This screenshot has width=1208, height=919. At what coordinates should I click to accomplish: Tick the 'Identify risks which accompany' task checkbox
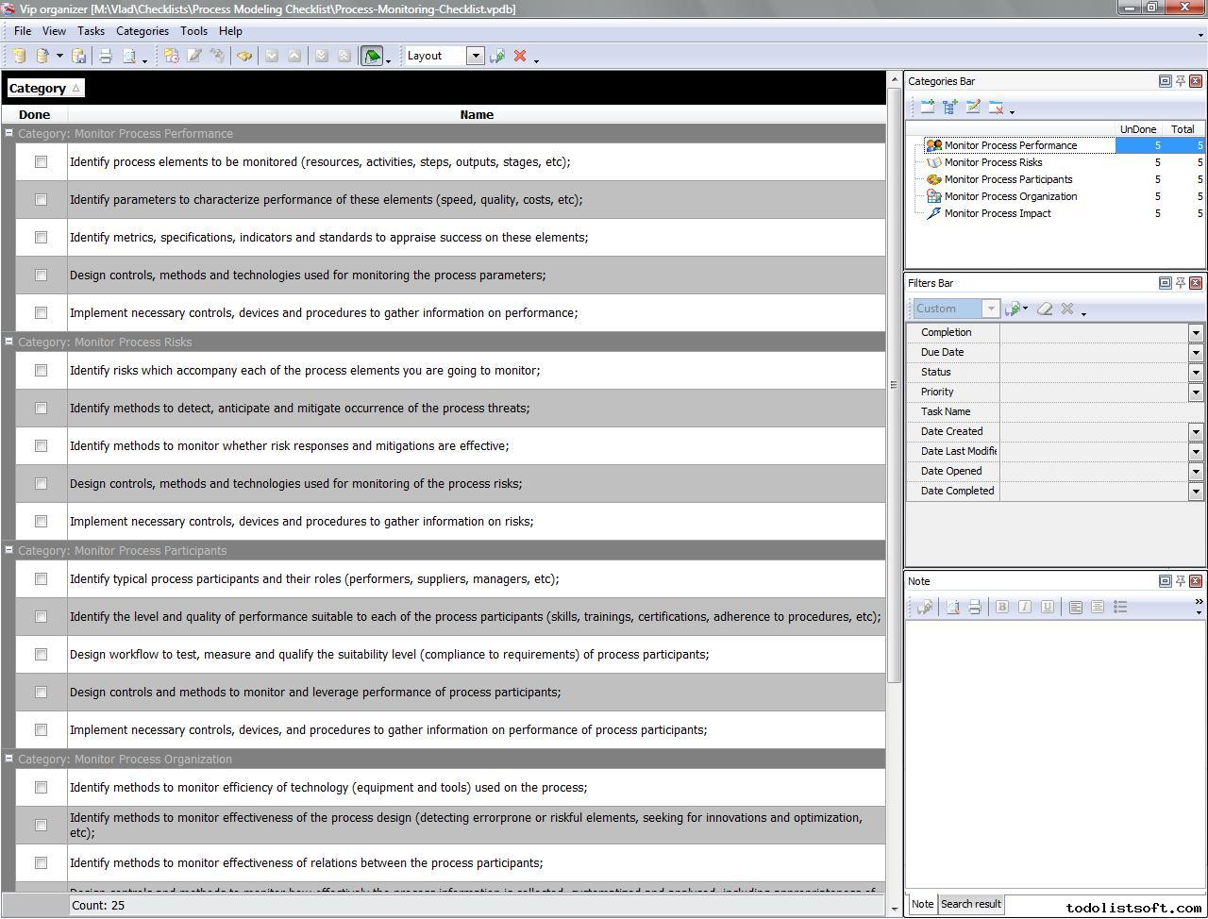41,371
